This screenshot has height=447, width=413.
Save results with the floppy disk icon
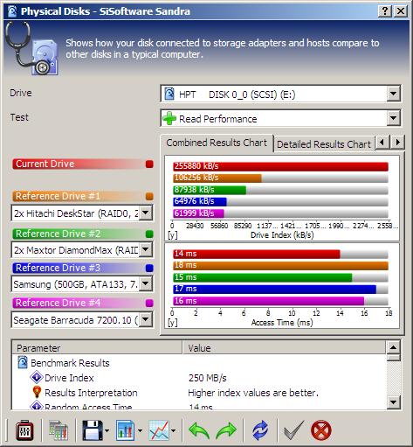[x=93, y=430]
